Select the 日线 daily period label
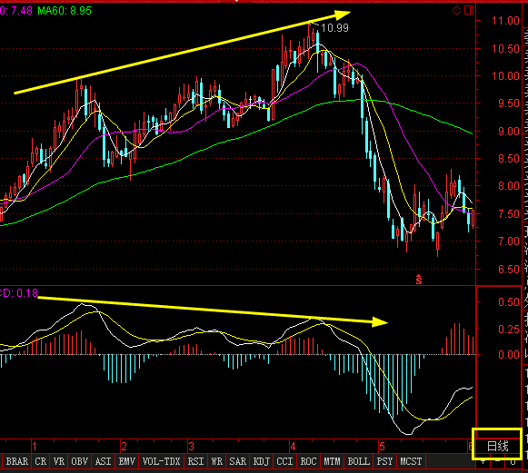Viewport: 528px width, 473px height. (497, 446)
